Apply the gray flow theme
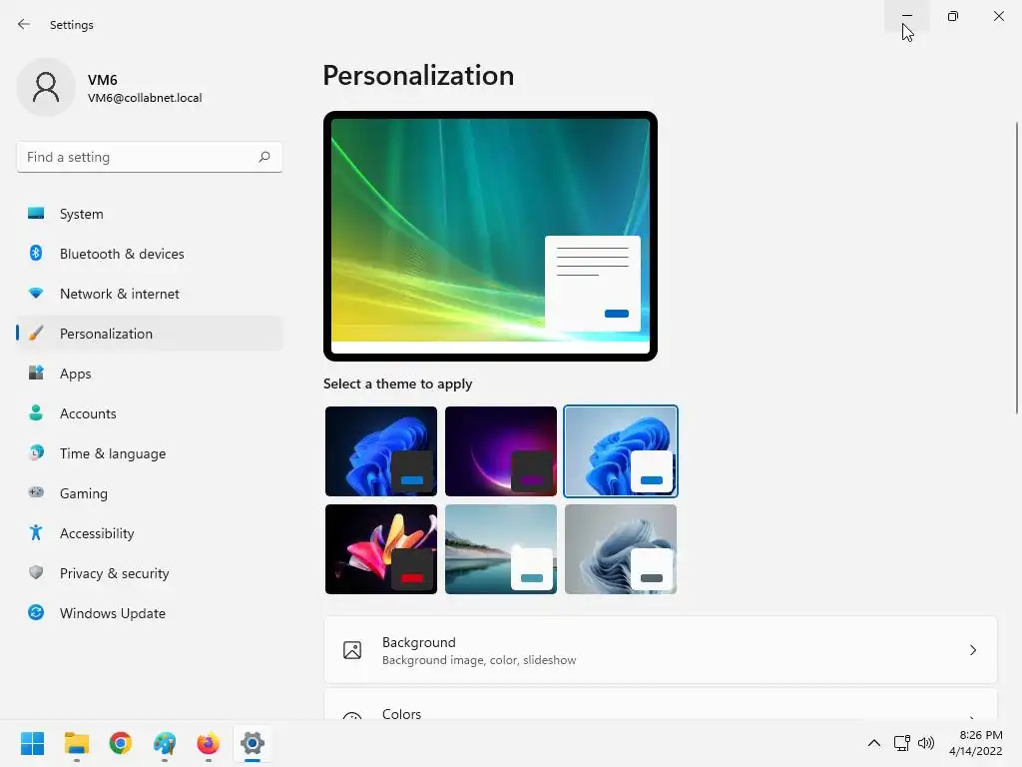Screen dimensions: 1022x767 coord(621,549)
